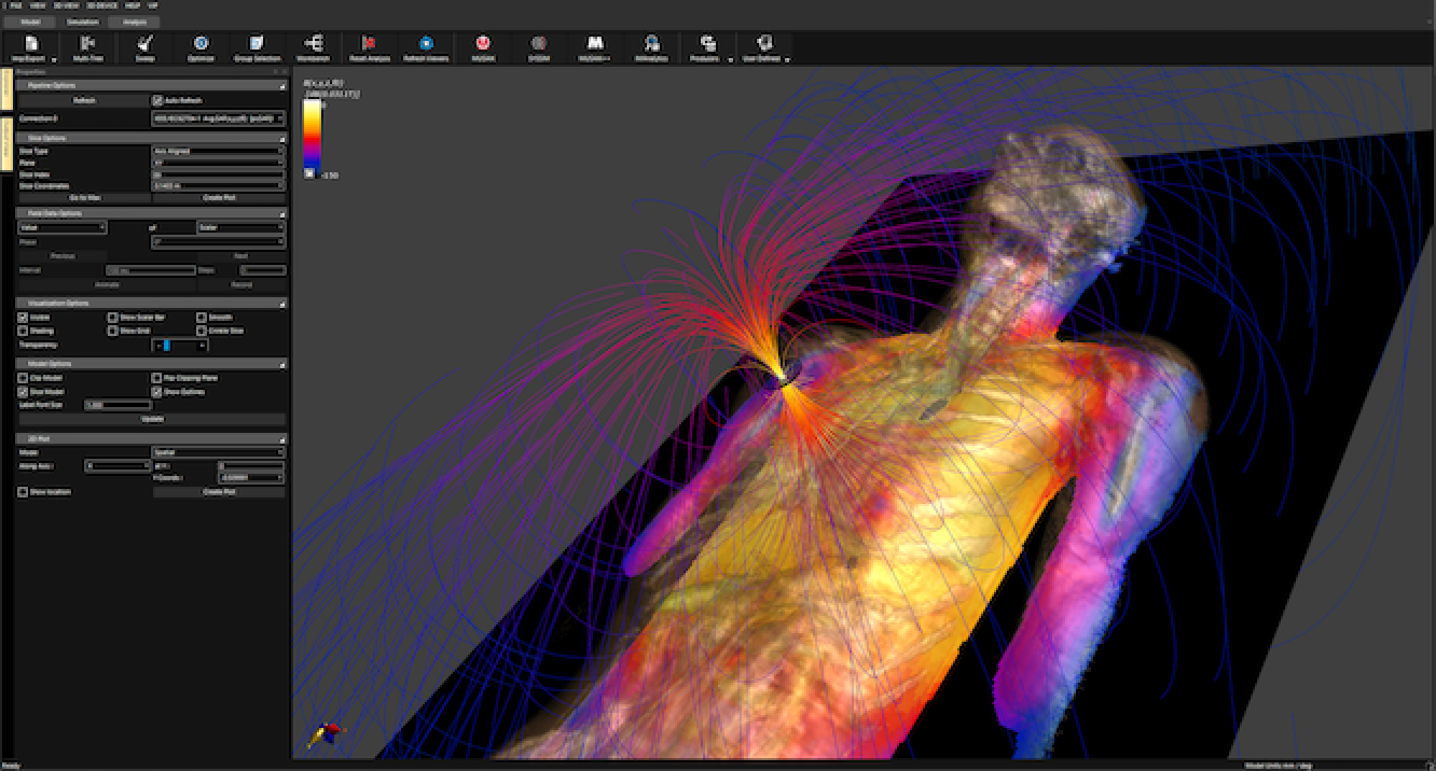Viewport: 1436px width, 771px height.
Task: Open the Mode dropdown in 2D Plot section
Action: (217, 452)
